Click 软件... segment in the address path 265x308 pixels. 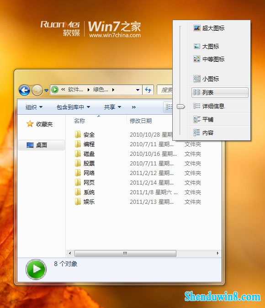tap(76, 90)
